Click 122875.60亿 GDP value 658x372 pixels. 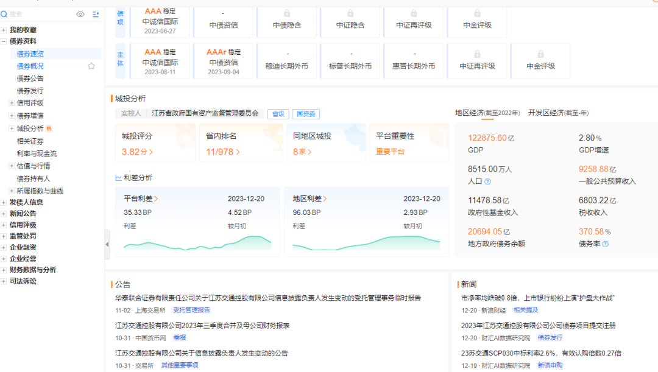click(x=491, y=138)
